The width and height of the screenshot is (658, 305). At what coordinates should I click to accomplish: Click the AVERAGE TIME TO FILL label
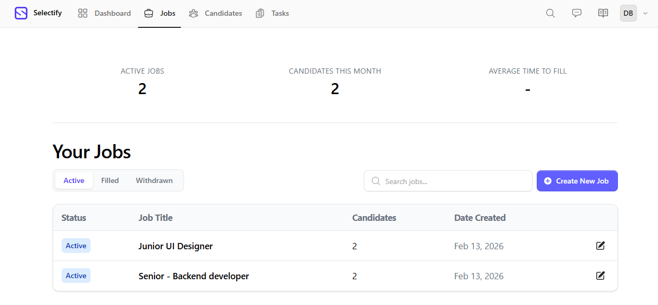pyautogui.click(x=528, y=71)
